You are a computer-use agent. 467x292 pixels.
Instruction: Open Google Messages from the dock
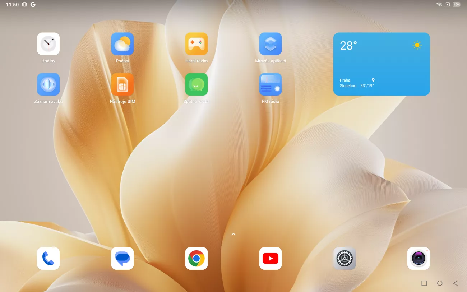(x=122, y=258)
